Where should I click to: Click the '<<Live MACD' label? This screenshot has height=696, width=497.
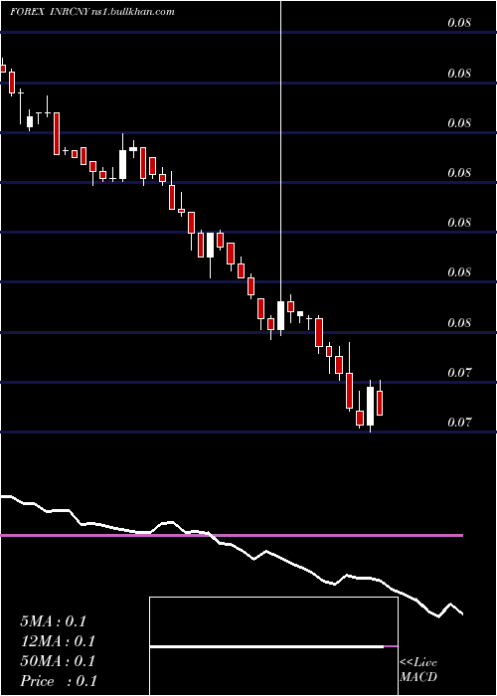coord(418,669)
